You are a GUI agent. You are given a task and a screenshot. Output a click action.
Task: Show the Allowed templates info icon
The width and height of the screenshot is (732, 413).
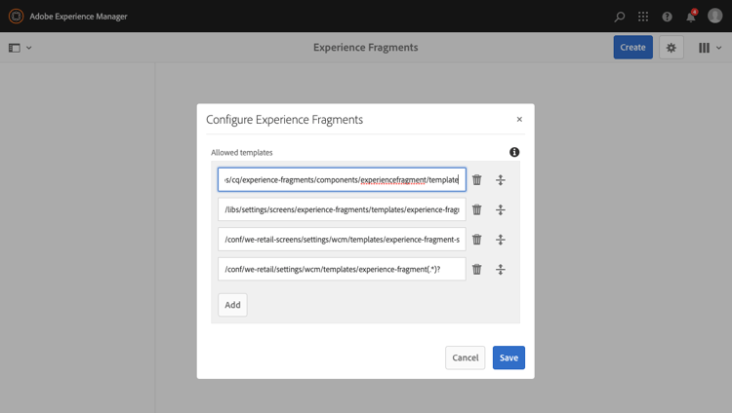[x=514, y=152]
